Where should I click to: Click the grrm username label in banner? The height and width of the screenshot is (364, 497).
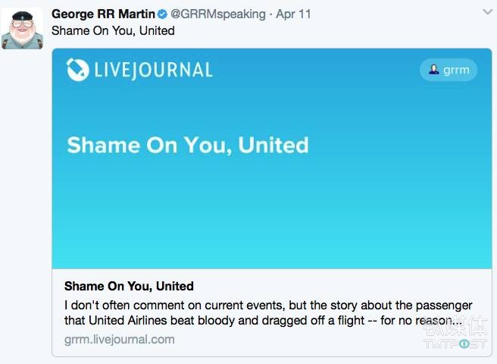click(456, 70)
